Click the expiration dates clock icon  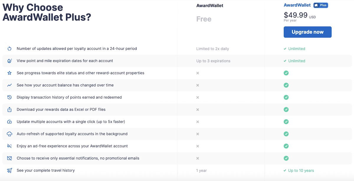click(x=9, y=61)
